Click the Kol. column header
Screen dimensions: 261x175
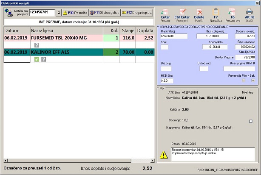111,31
